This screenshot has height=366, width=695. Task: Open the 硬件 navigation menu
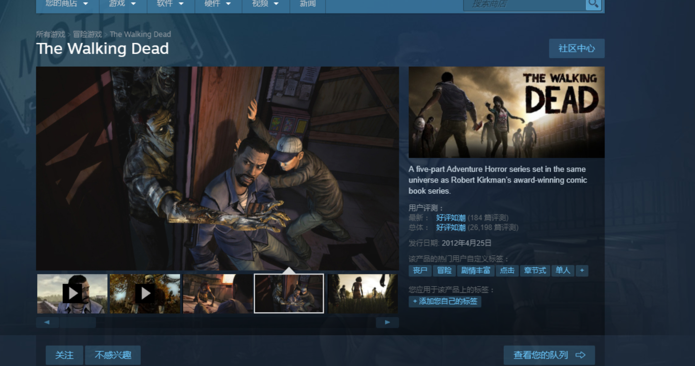(x=218, y=4)
